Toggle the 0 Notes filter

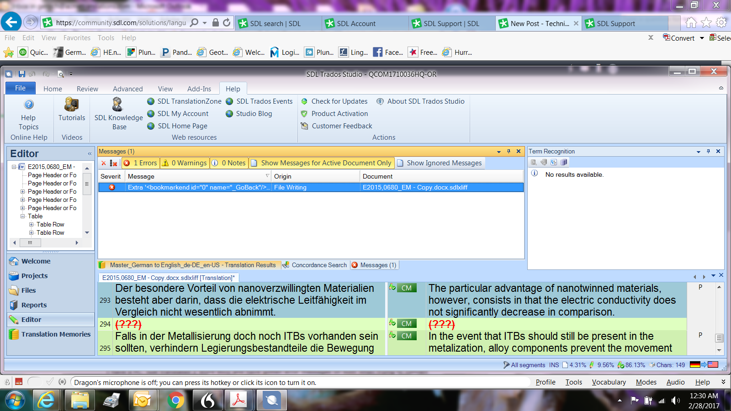click(x=229, y=163)
